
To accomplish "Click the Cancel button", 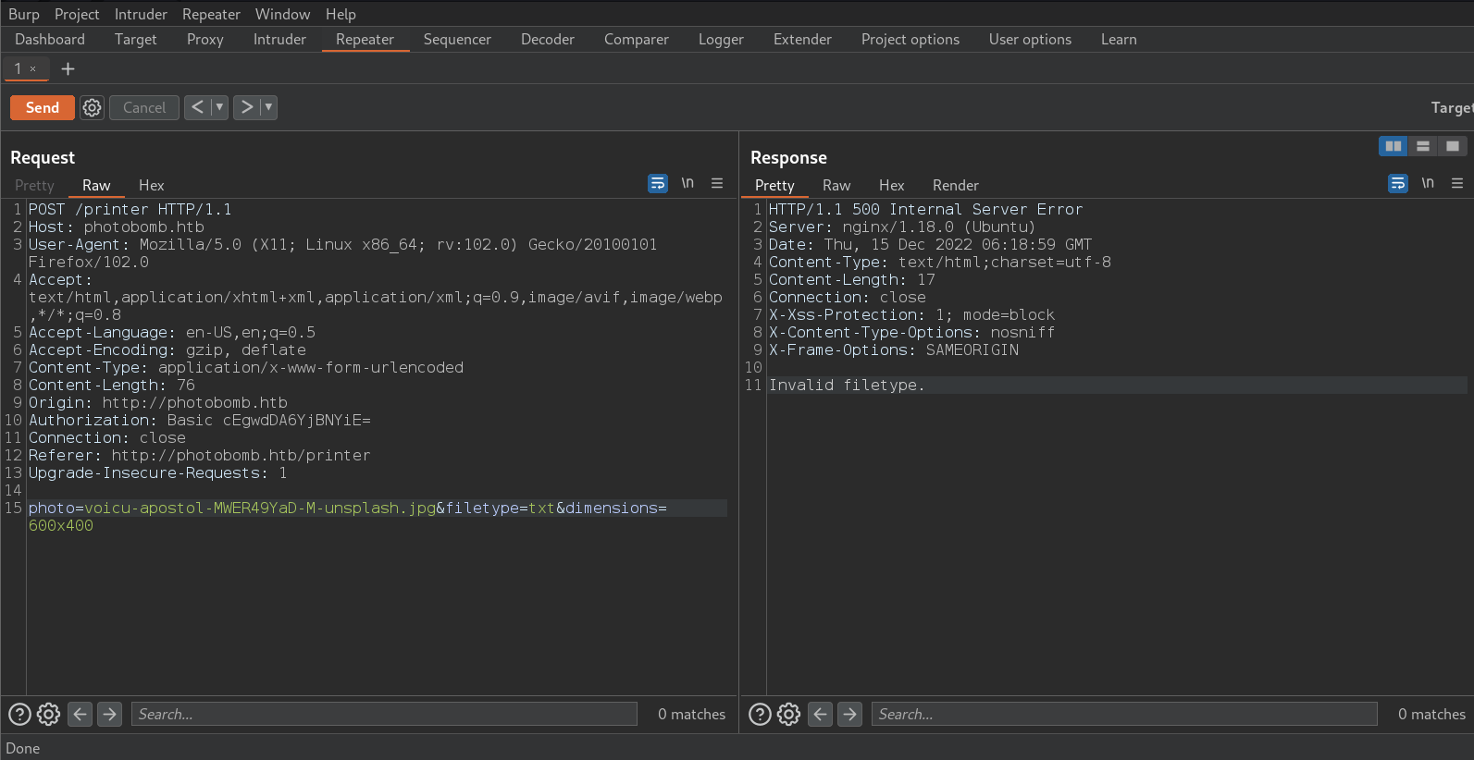I will coord(144,107).
